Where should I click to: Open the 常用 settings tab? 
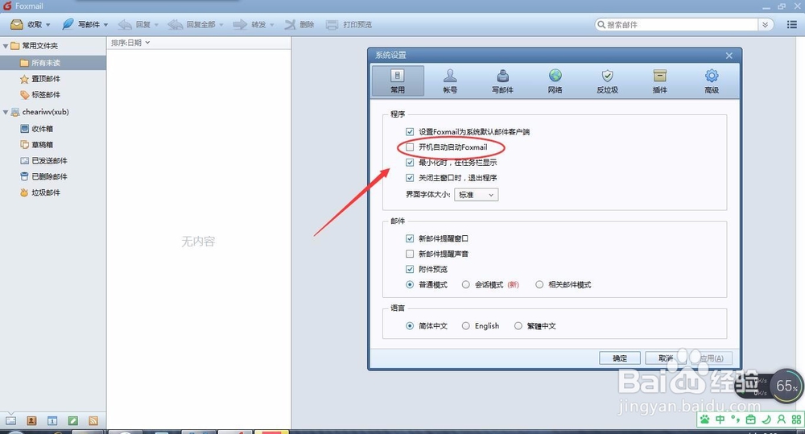coord(398,81)
